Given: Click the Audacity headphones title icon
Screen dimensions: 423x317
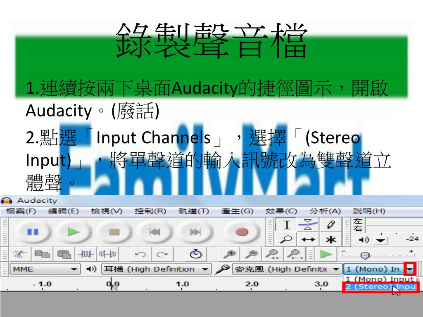Looking at the screenshot, I should coord(7,201).
